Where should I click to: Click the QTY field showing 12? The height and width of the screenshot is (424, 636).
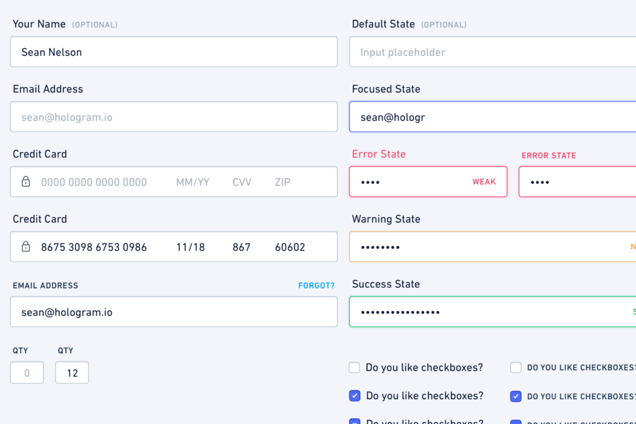pyautogui.click(x=72, y=372)
